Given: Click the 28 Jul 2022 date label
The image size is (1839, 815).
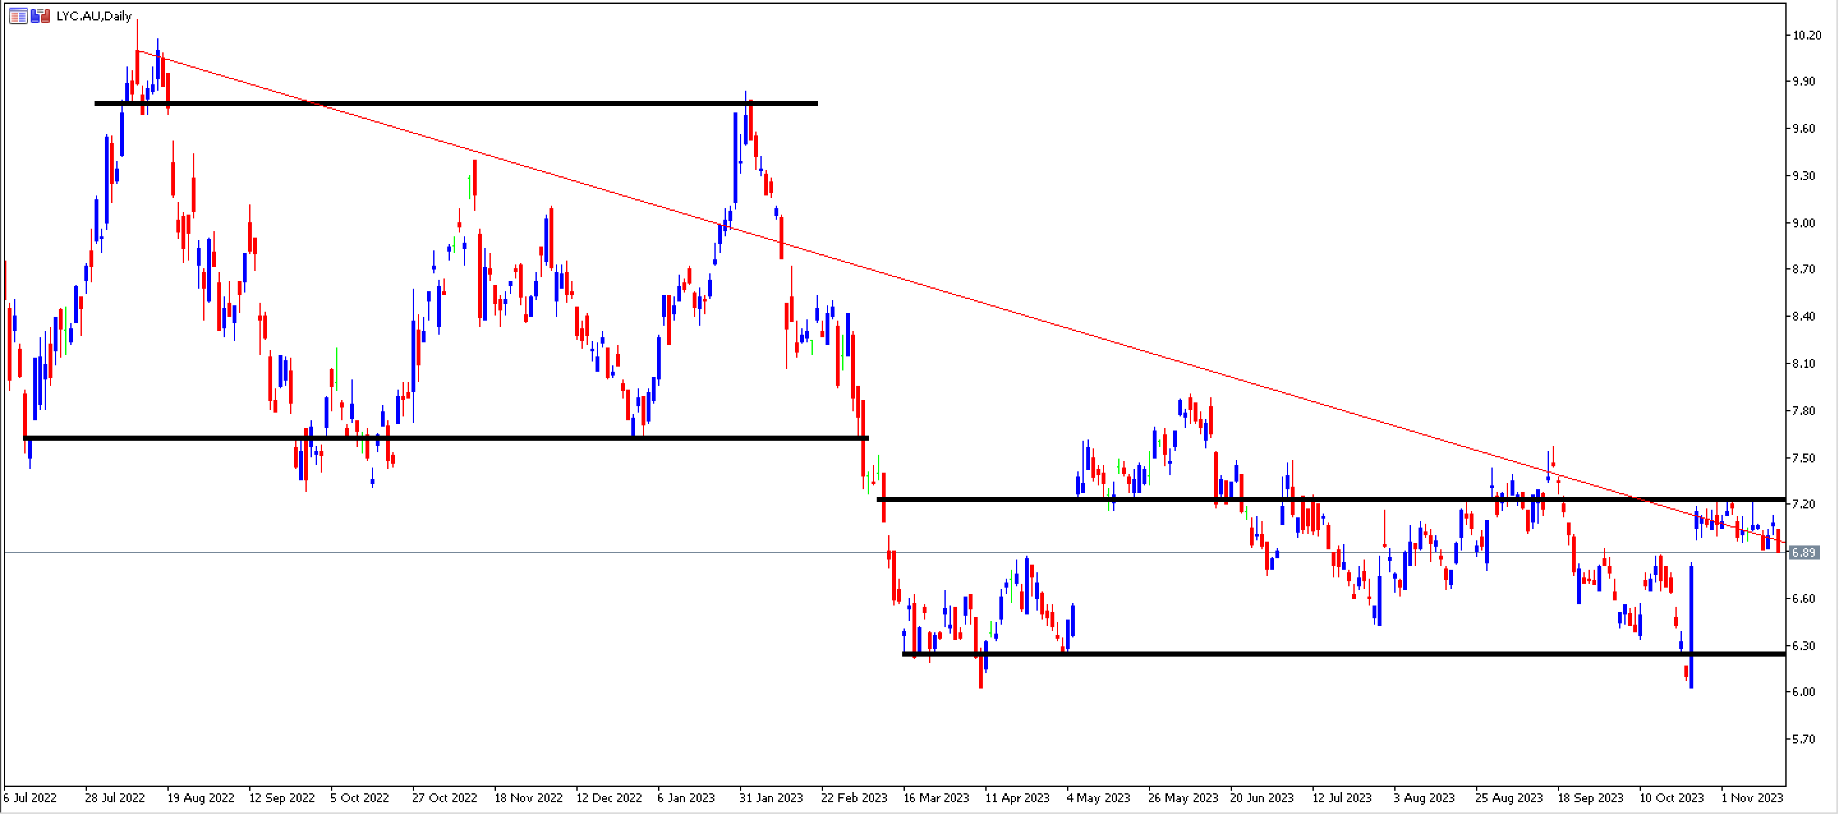Looking at the screenshot, I should [x=115, y=798].
